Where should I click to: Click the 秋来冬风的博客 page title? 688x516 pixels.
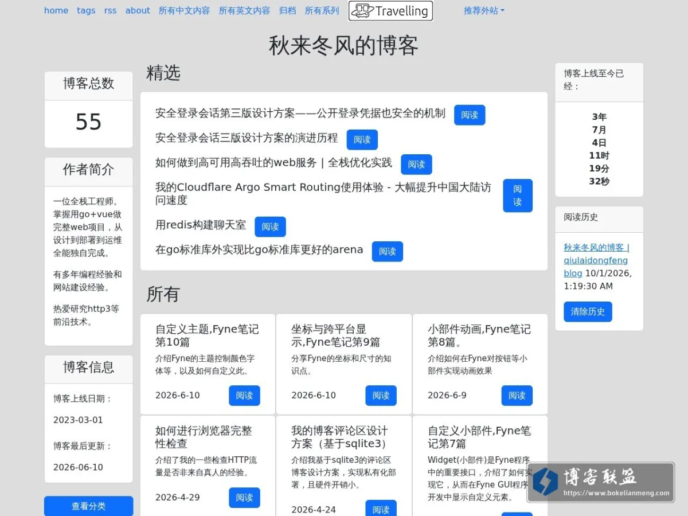343,46
